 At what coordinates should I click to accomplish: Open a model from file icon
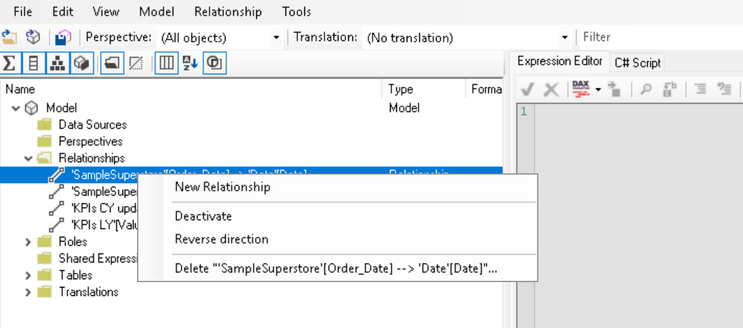(8, 37)
